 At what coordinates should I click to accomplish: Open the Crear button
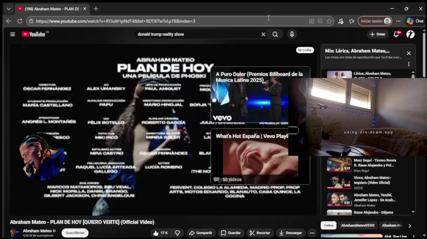coord(377,34)
